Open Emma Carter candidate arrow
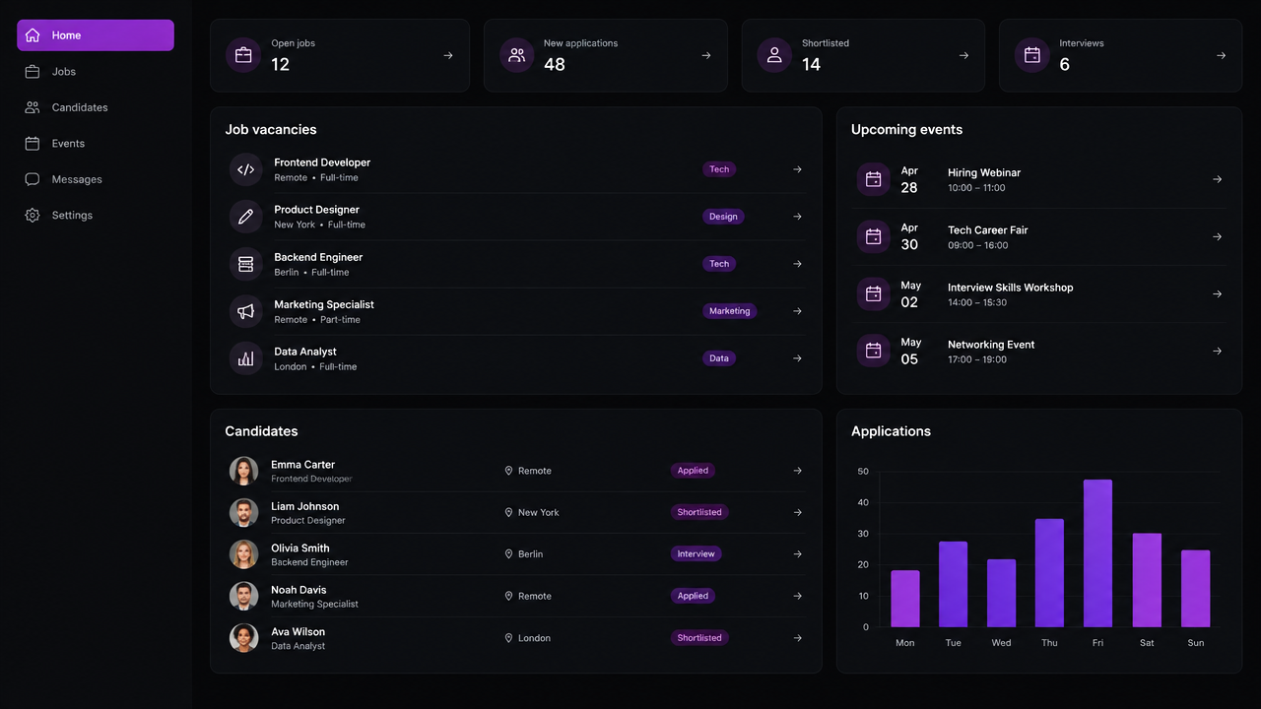This screenshot has height=709, width=1261. (x=798, y=471)
